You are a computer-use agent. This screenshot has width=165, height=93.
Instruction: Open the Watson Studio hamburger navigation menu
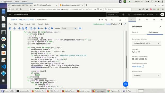click(x=10, y=14)
